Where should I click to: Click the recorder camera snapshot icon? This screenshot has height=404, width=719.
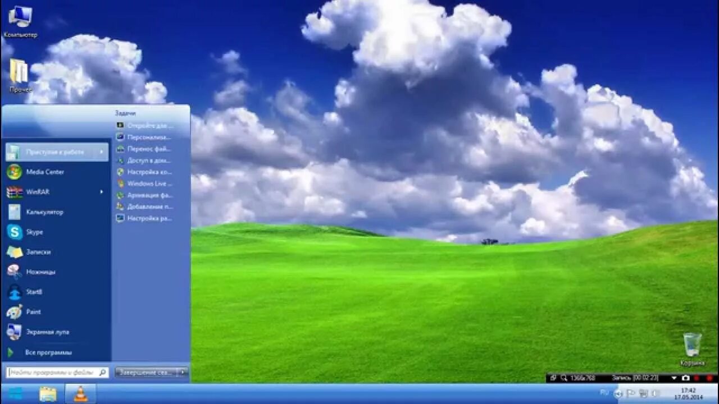(685, 378)
